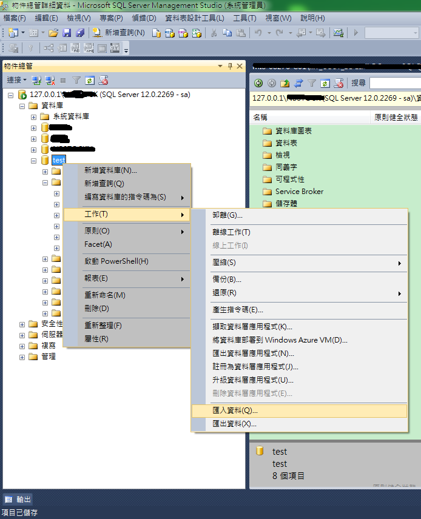Screen dimensions: 421x519
Task: Click 重新命名(M) in context menu
Action: coord(127,295)
